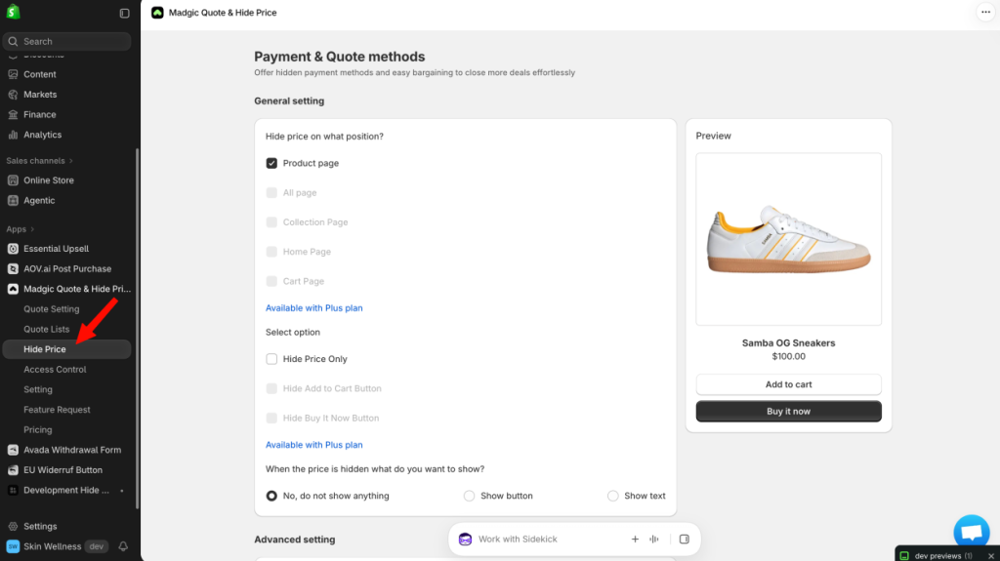Click the Shopify logo icon
Image resolution: width=1000 pixels, height=561 pixels.
[13, 12]
